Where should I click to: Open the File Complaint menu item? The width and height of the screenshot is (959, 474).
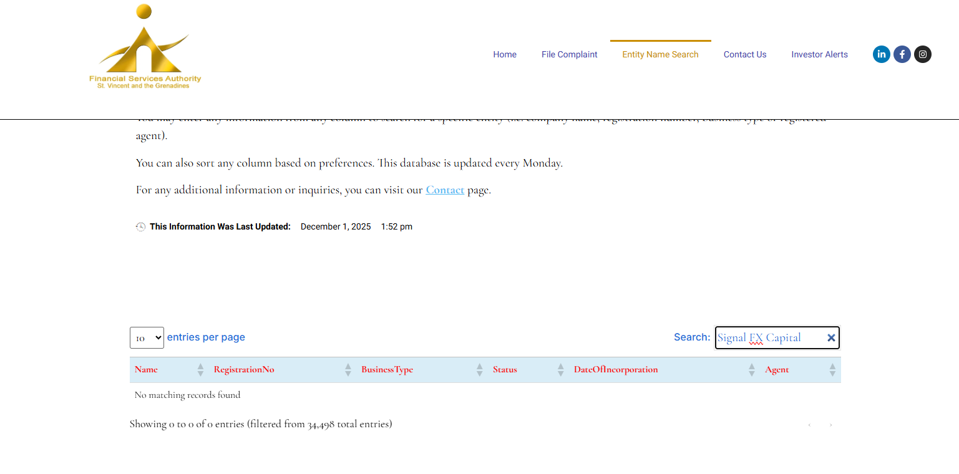point(569,55)
